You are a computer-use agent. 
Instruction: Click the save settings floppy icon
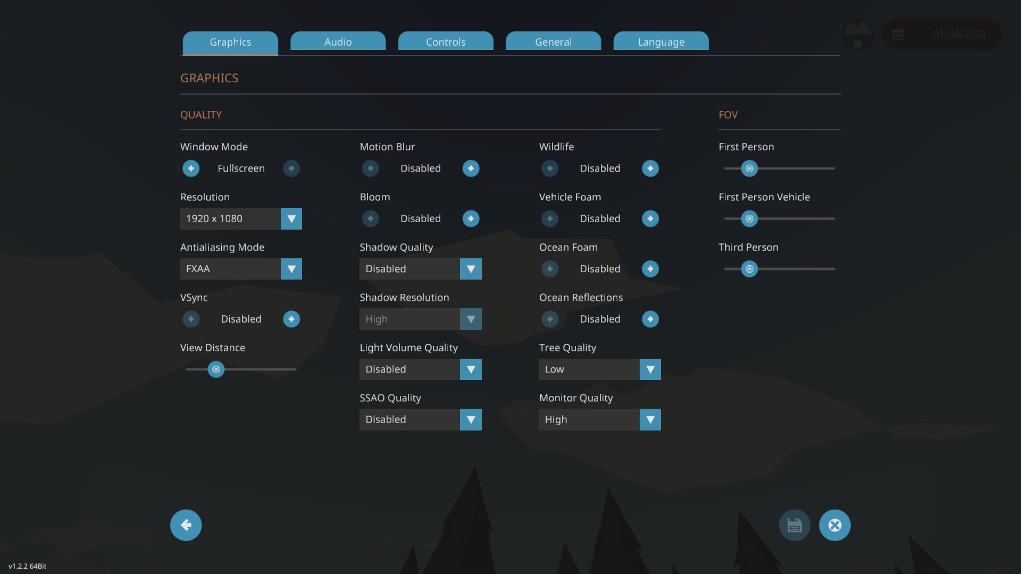click(x=794, y=525)
